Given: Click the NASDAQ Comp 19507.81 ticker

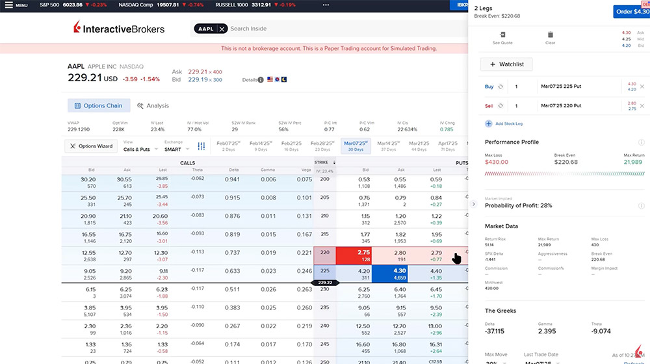Looking at the screenshot, I should 161,5.
